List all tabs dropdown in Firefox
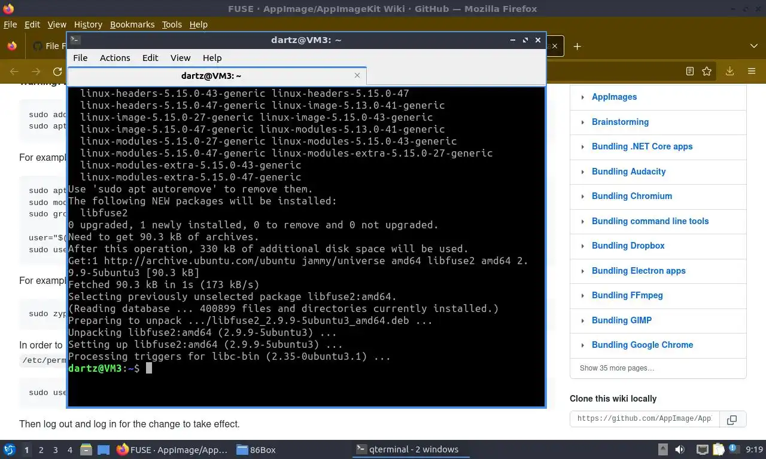Viewport: 766px width, 459px height. (753, 46)
